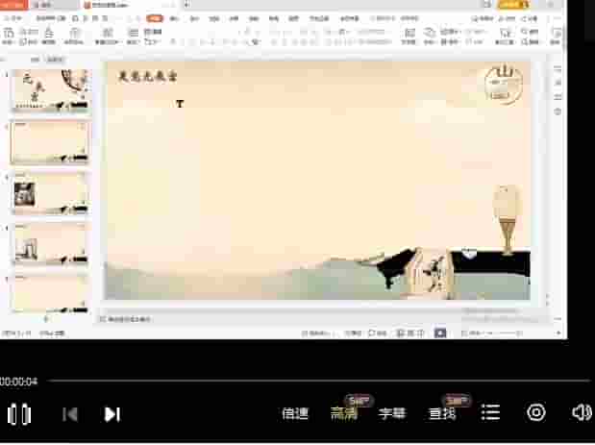
Task: Select the first slide thumbnail
Action: 51,90
